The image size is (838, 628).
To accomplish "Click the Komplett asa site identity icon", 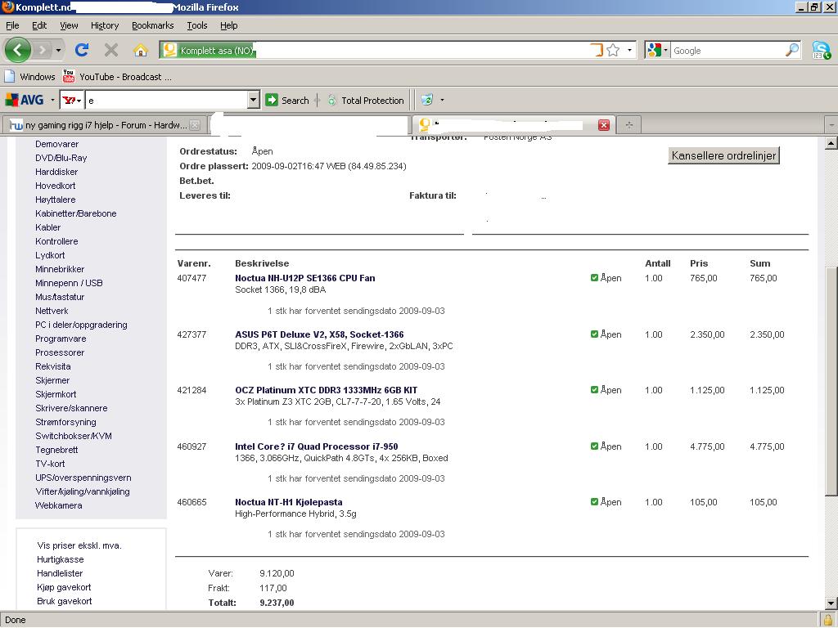I will [170, 50].
